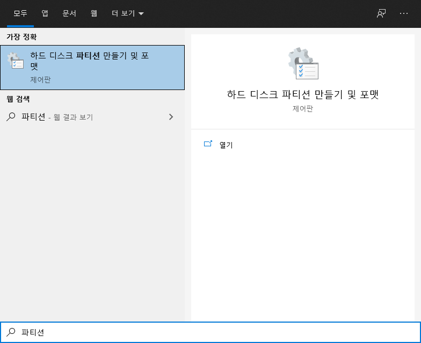Click the magnifier icon in search box
This screenshot has width=421, height=343.
[11, 332]
